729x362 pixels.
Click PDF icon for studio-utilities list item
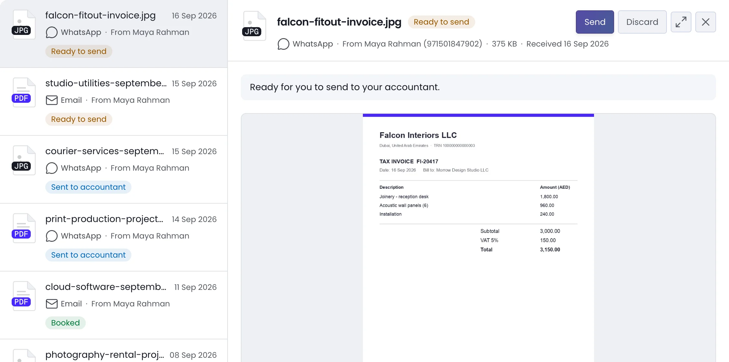pos(24,92)
